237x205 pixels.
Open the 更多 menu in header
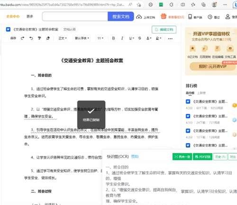click(x=30, y=16)
